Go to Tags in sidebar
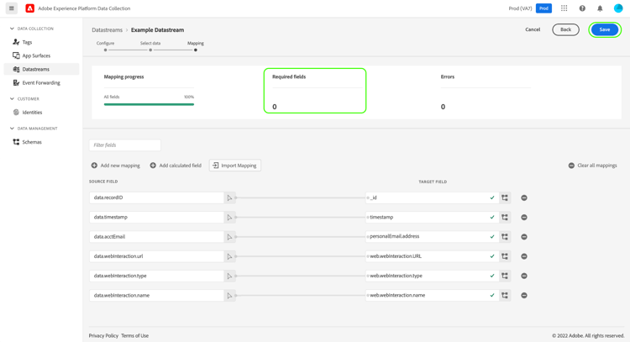Viewport: 630px width, 342px height. [x=41, y=42]
